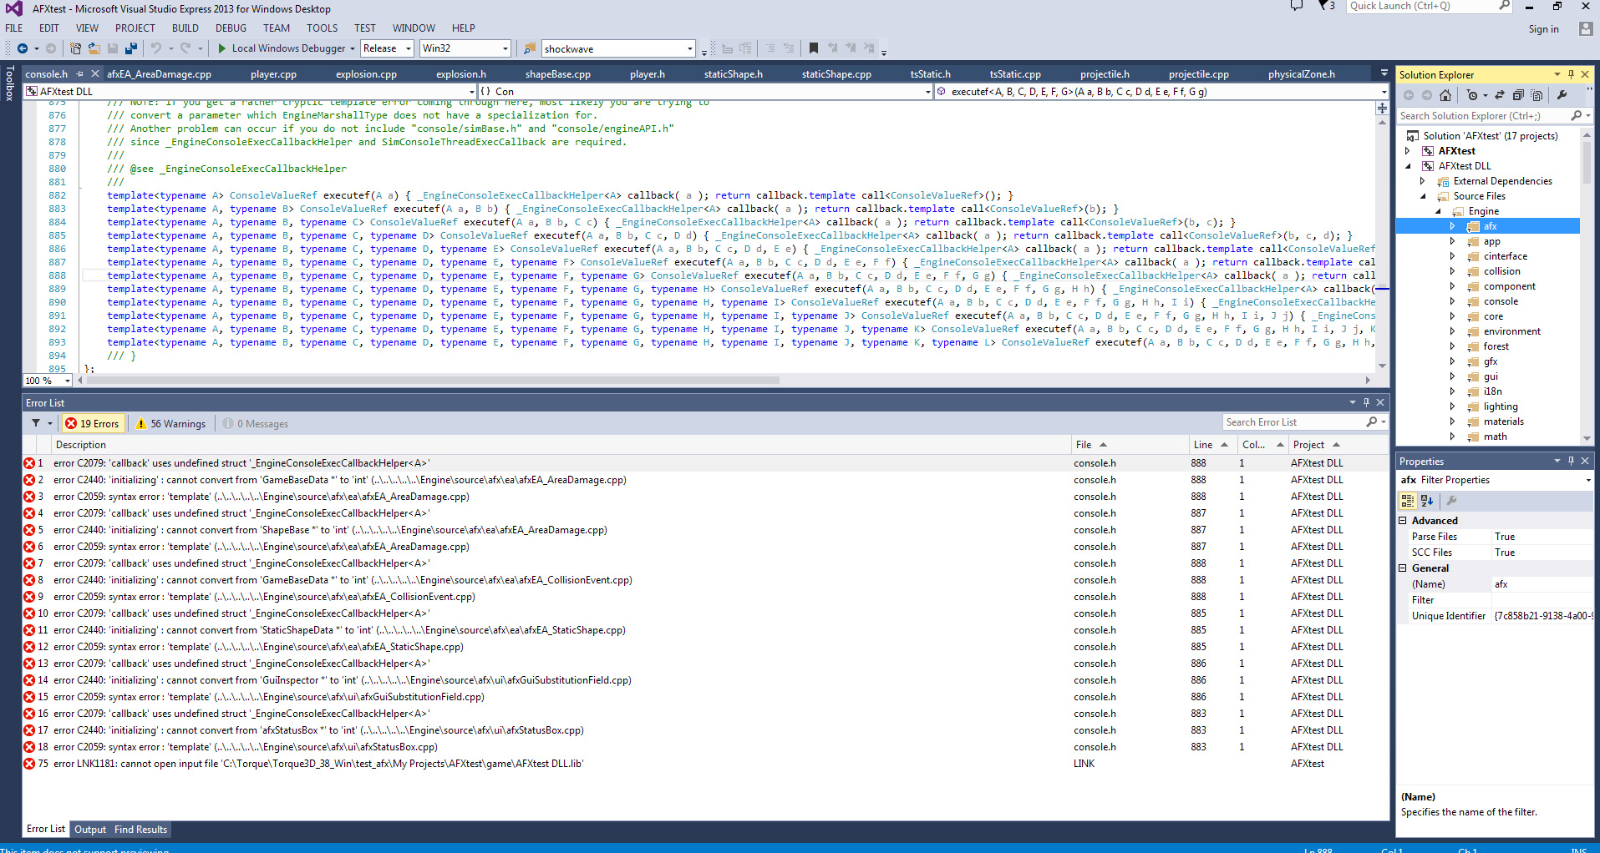1600x853 pixels.
Task: Click the editor horizontal scrollbar thumb
Action: click(433, 380)
